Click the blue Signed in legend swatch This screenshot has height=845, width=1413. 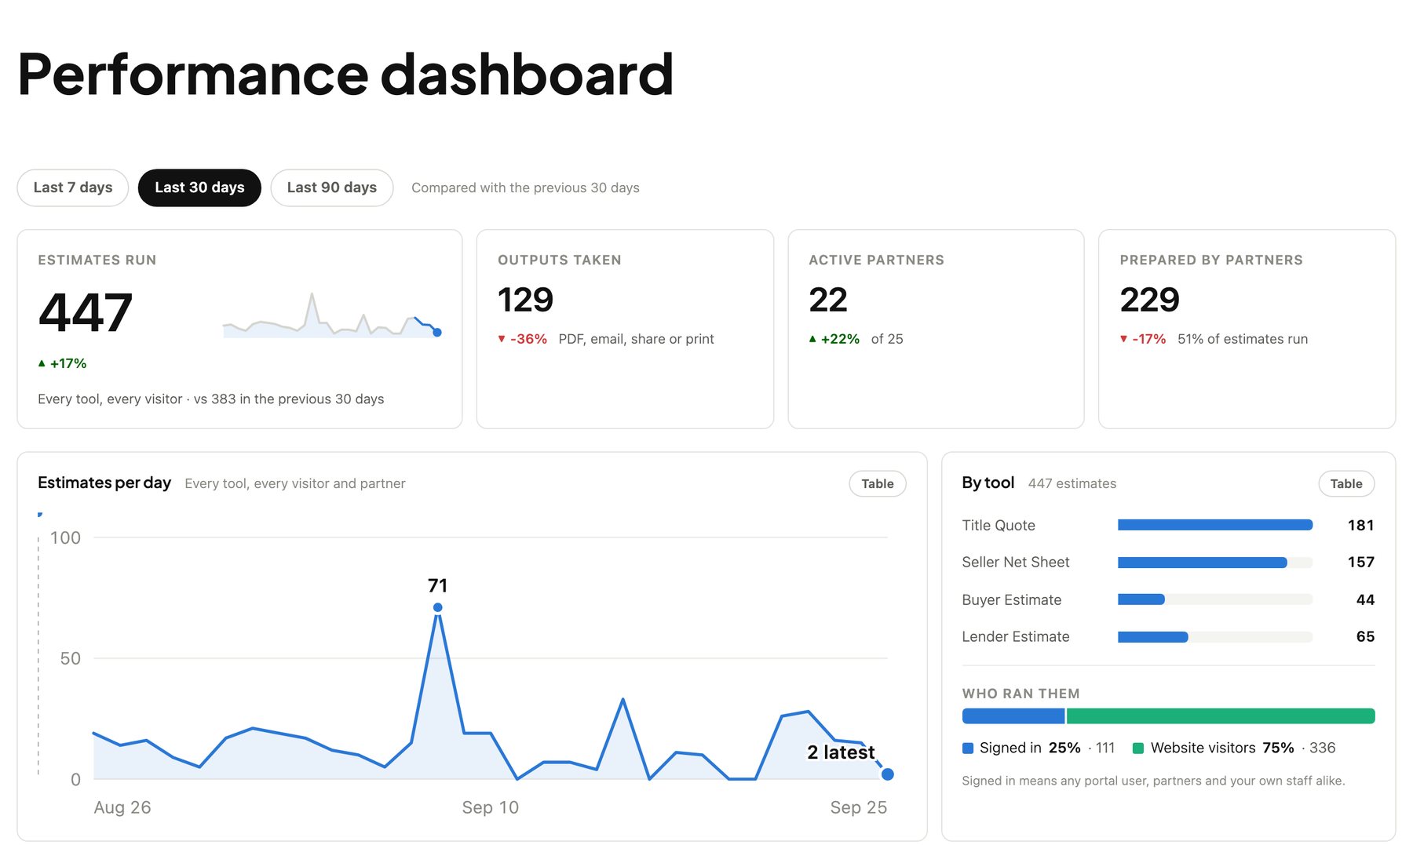click(x=968, y=748)
